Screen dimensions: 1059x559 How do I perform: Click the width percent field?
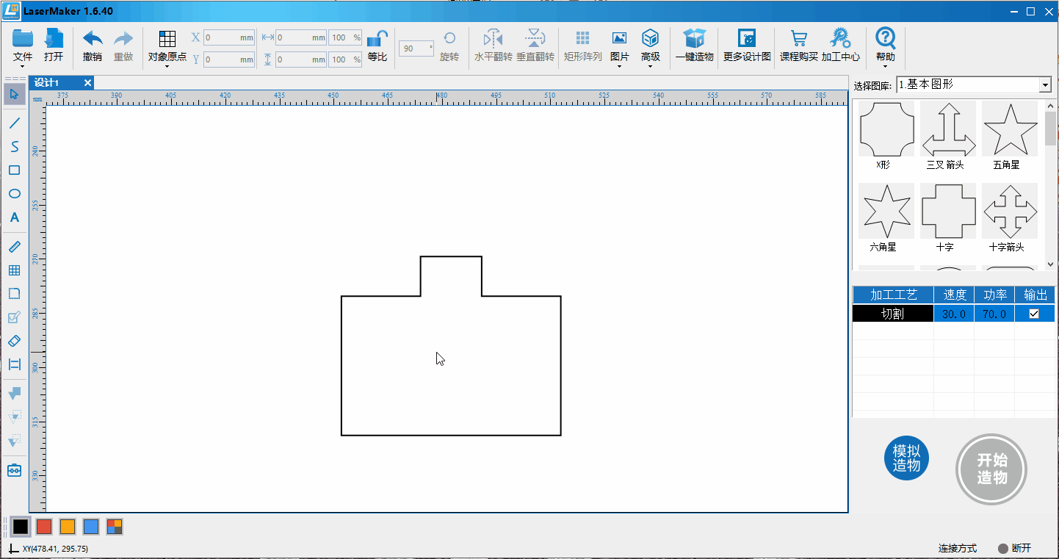coord(345,37)
